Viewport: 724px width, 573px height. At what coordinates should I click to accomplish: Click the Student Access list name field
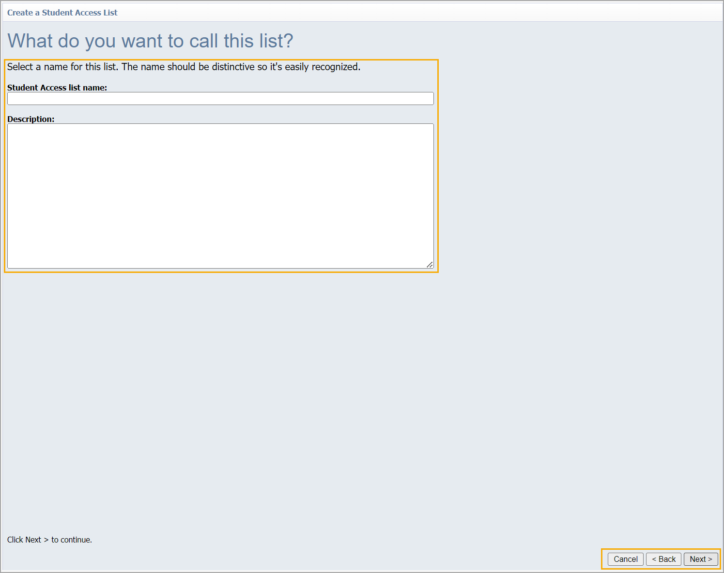click(x=220, y=99)
